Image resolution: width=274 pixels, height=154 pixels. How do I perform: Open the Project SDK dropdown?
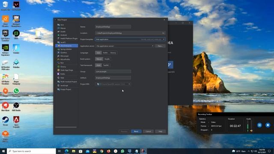(x=113, y=84)
